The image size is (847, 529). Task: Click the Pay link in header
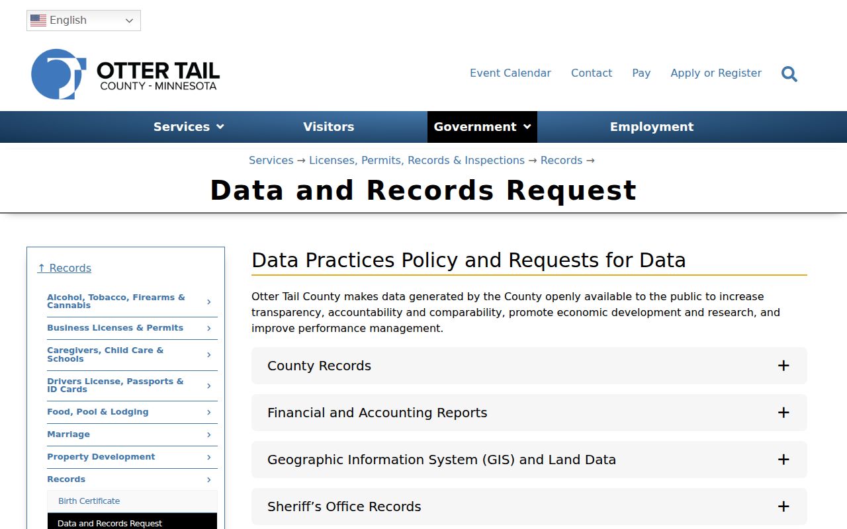click(641, 73)
